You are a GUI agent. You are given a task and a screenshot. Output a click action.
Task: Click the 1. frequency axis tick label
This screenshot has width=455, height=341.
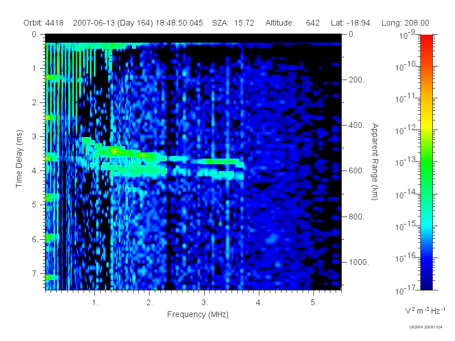pos(95,303)
